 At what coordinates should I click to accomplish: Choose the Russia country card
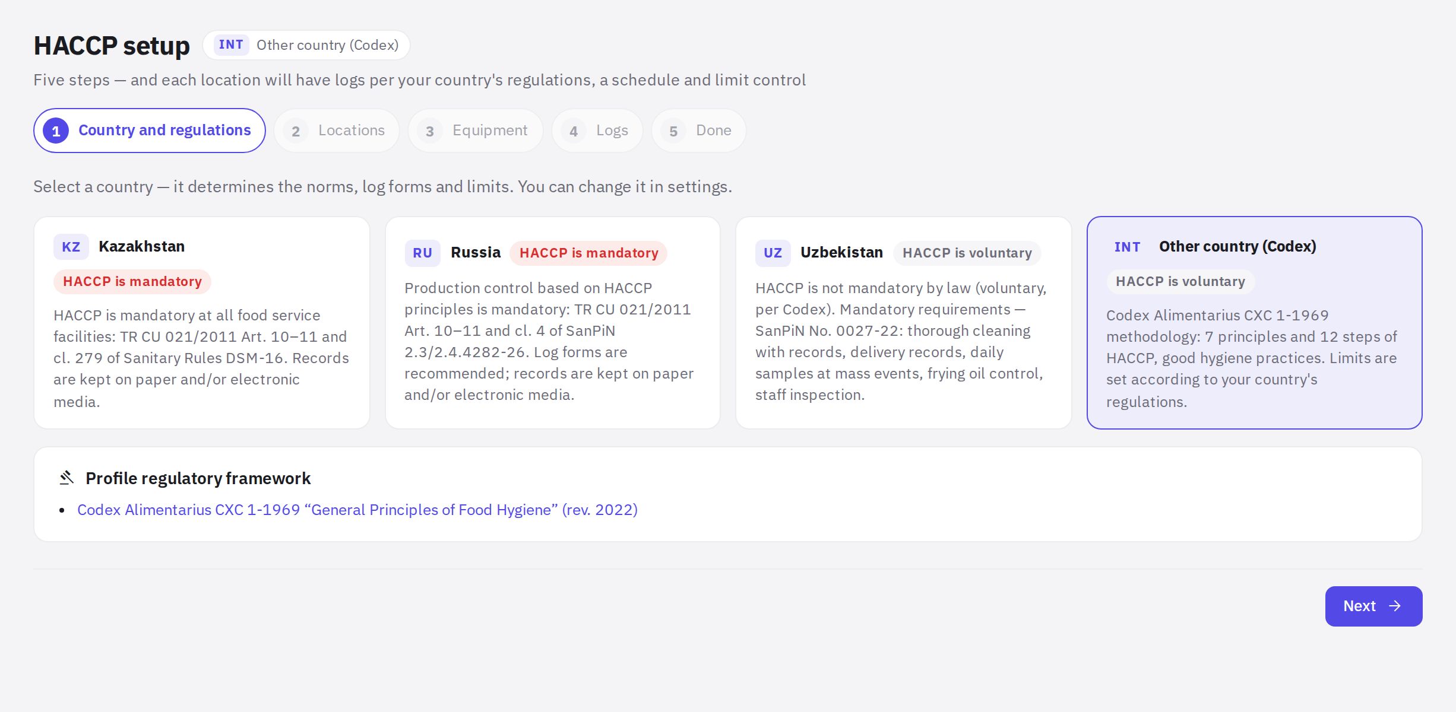click(x=553, y=323)
